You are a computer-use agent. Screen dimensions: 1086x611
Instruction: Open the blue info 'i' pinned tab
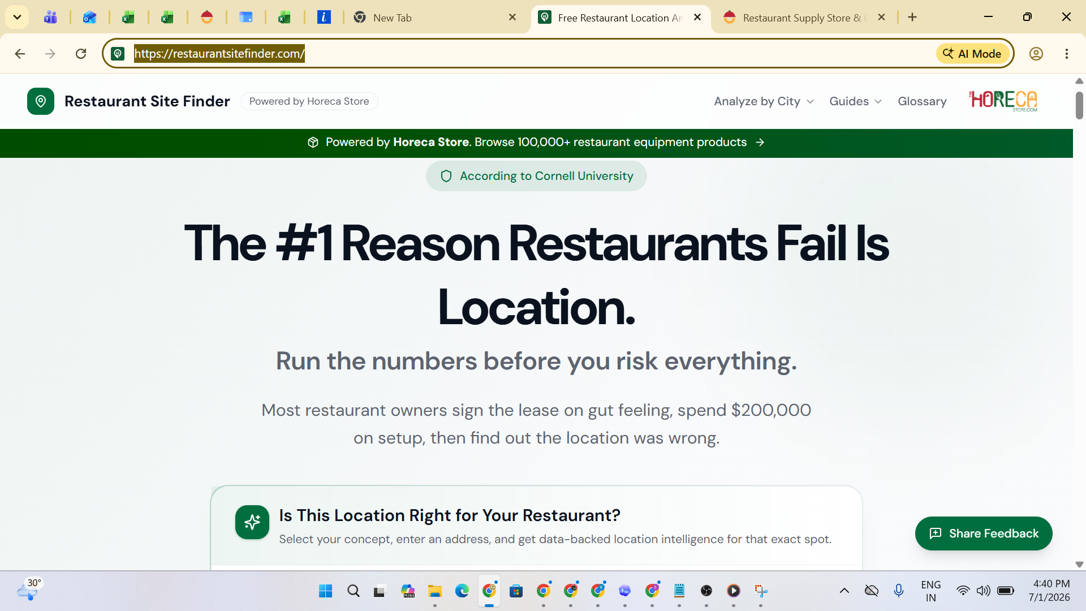pyautogui.click(x=324, y=18)
